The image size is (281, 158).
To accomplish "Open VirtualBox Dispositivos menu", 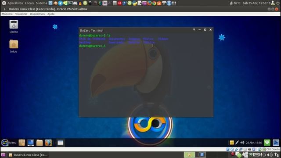I will [x=37, y=14].
